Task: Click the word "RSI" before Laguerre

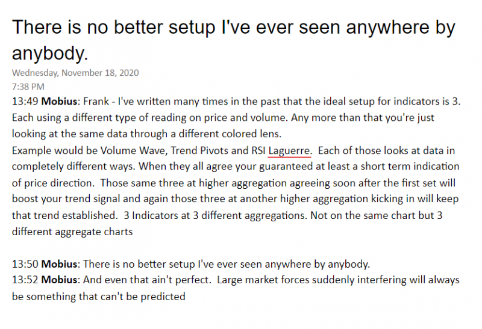Action: [x=258, y=150]
